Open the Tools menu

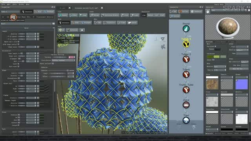(x=15, y=4)
